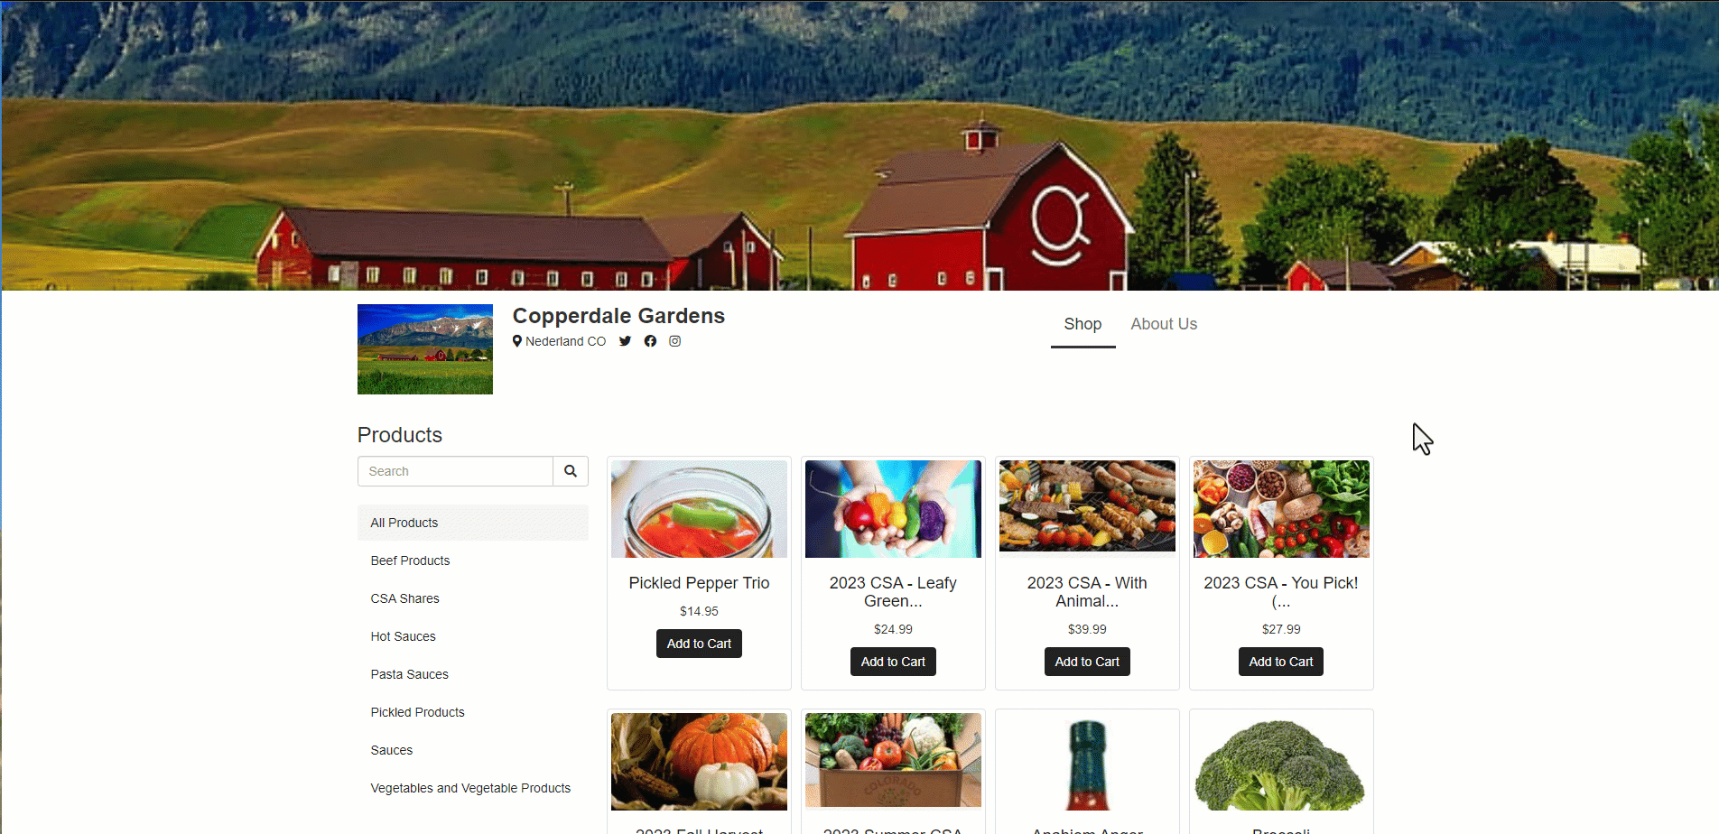Open the Instagram profile icon

pos(674,341)
